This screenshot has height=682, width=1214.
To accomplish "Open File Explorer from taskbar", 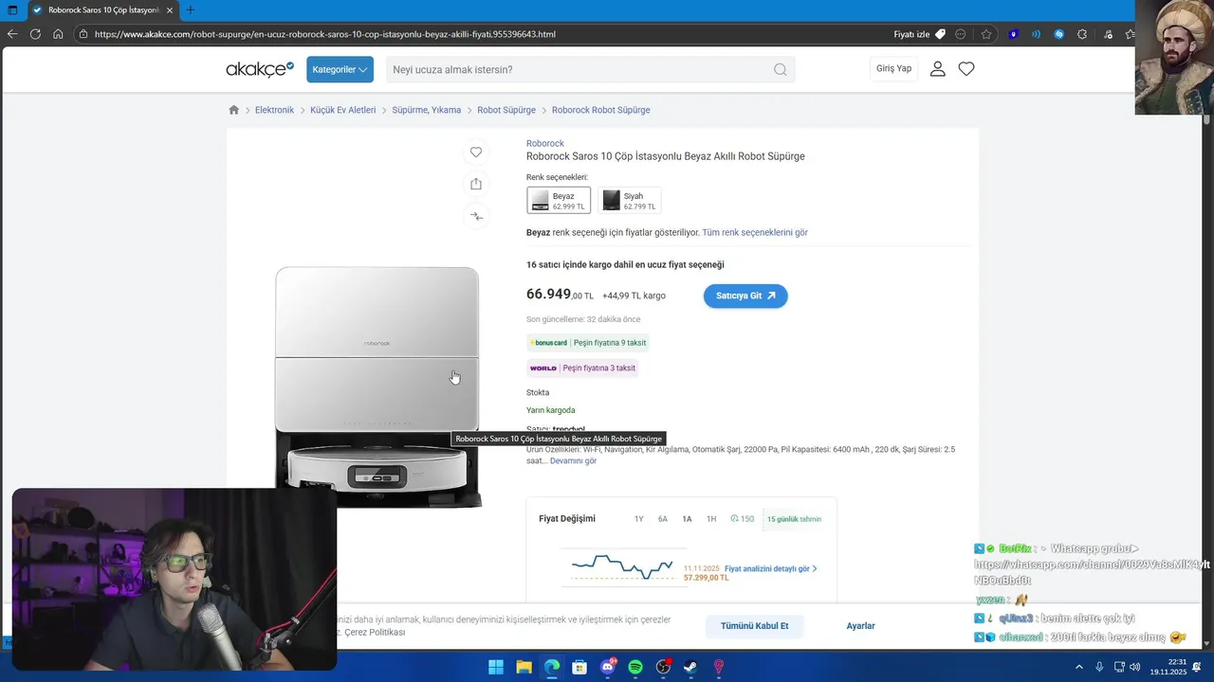I will tap(524, 667).
